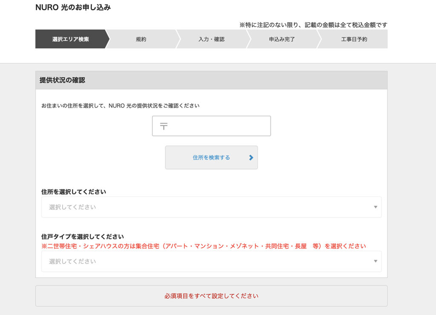The height and width of the screenshot is (315, 436).
Task: Click the 住戸タイプを選択してください label
Action: (x=83, y=236)
